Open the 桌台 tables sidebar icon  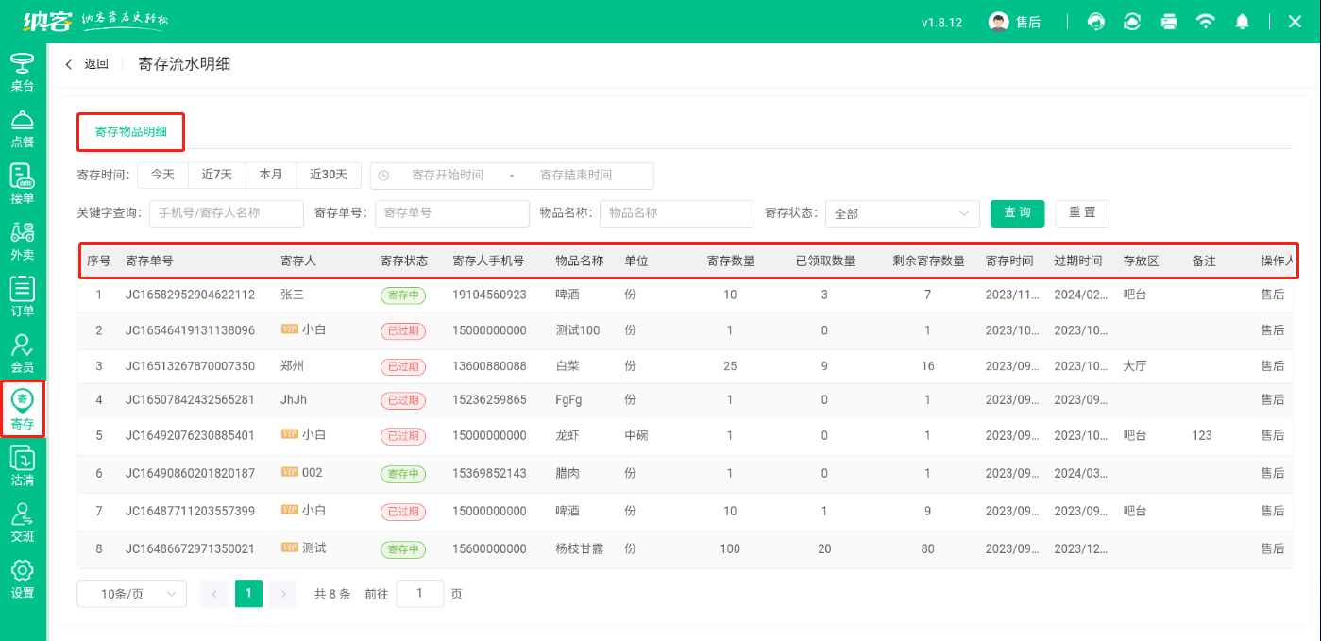click(22, 73)
